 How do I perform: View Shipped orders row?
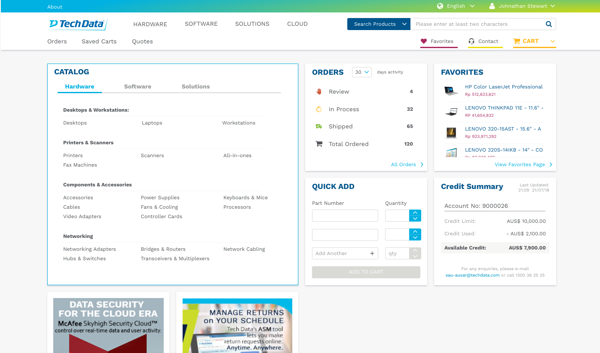(364, 126)
